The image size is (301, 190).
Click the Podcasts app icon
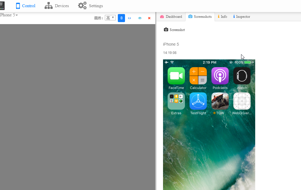coord(220,76)
